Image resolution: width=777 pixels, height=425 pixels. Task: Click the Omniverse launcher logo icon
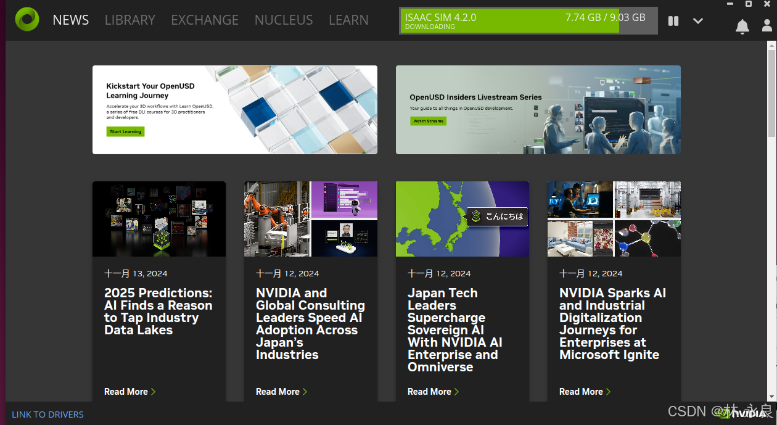tap(27, 20)
